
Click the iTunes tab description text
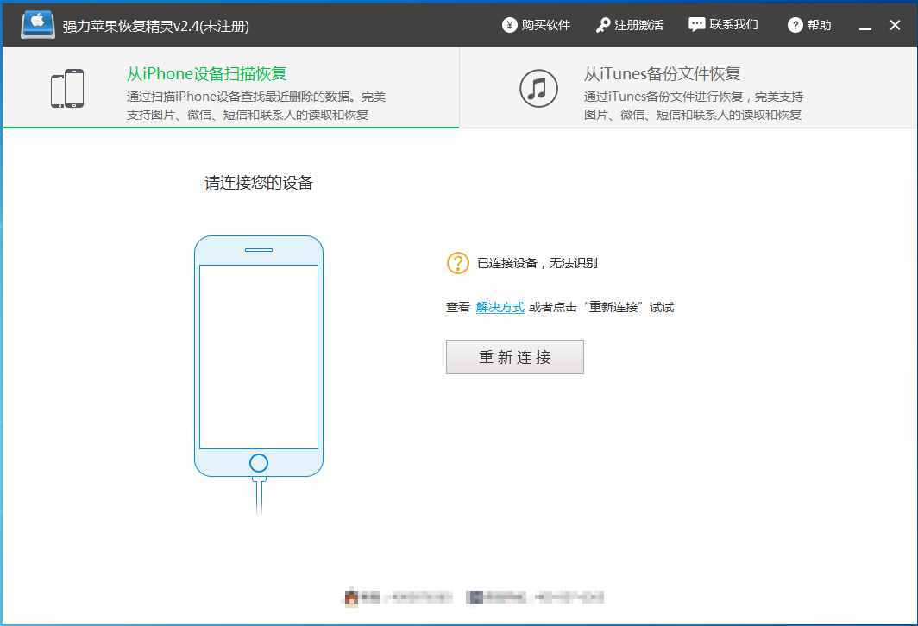tap(693, 106)
